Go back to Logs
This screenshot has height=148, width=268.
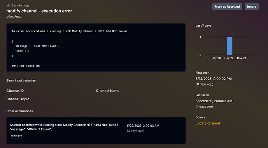click(x=18, y=5)
